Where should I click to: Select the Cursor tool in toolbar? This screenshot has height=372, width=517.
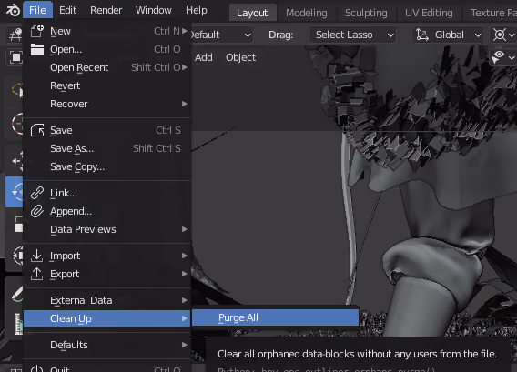(x=16, y=124)
